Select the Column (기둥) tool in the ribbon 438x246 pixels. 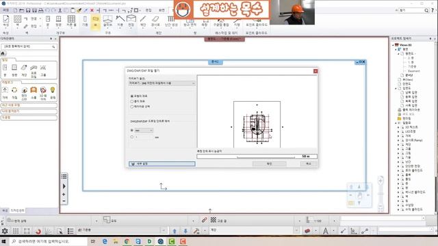click(x=85, y=21)
